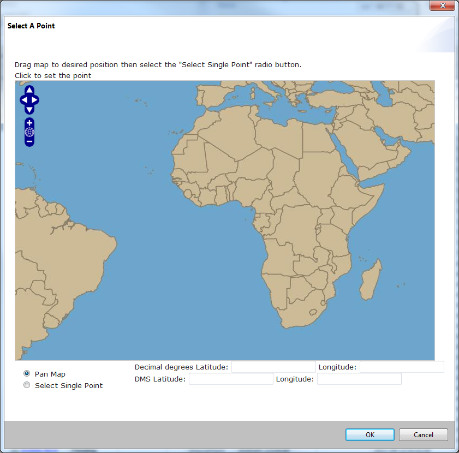The image size is (459, 453).
Task: Pan the map south with the down arrow
Action: click(x=29, y=110)
